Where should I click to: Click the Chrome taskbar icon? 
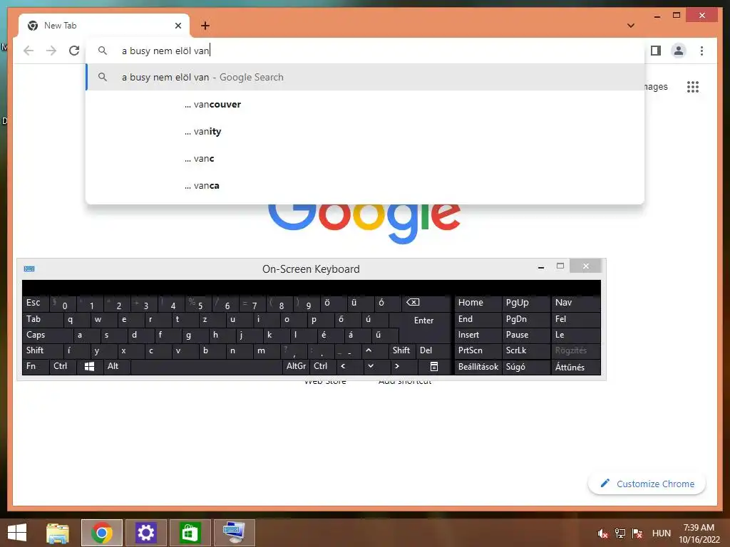(x=102, y=533)
